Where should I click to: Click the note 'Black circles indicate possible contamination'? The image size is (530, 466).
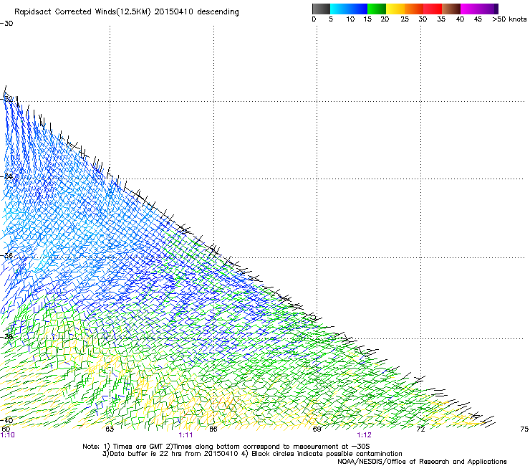(x=327, y=454)
